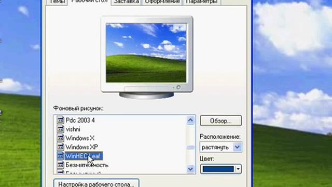
Task: Click the monitor wallpaper preview image
Action: (x=146, y=53)
